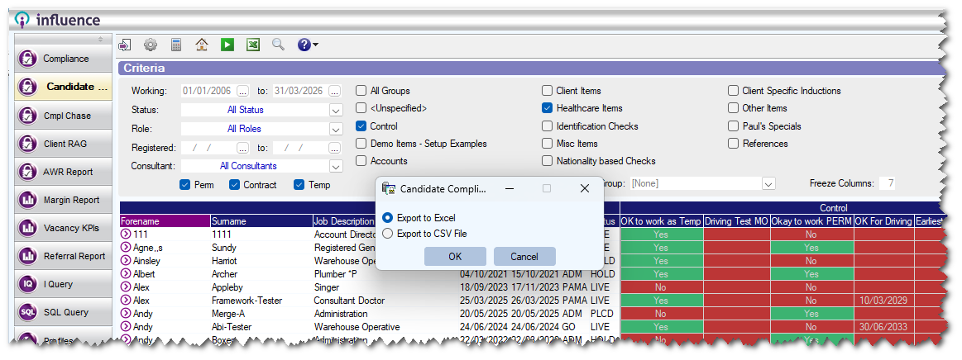
Task: Click the Cmpl Chase sidebar icon
Action: click(x=27, y=116)
